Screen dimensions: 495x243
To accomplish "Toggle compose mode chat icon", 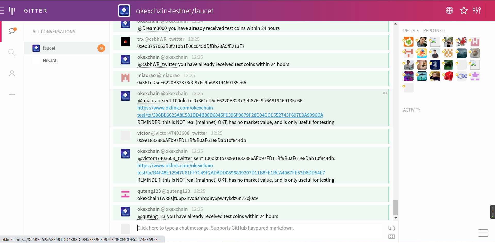I will pyautogui.click(x=392, y=228).
